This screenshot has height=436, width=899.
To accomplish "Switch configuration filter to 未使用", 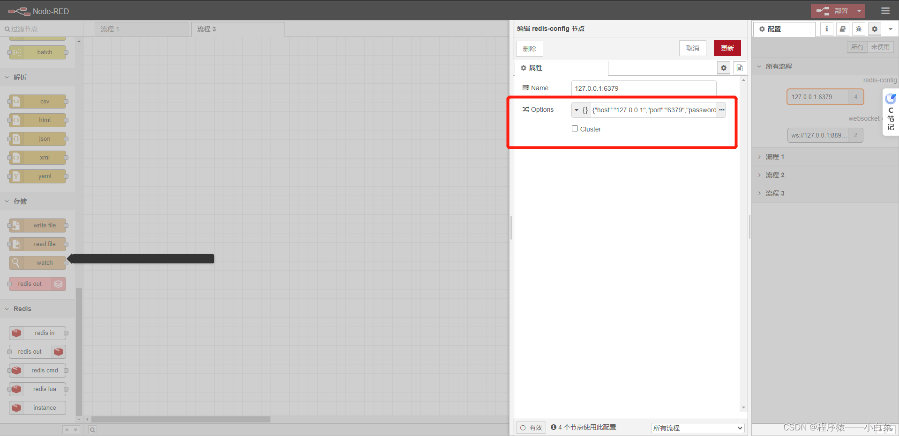I will point(880,46).
